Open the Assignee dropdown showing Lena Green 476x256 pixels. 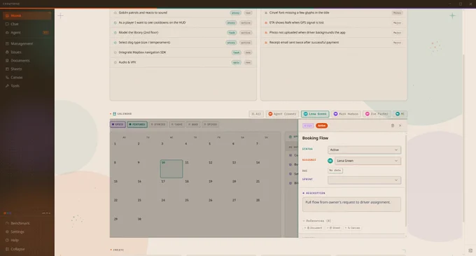click(367, 161)
